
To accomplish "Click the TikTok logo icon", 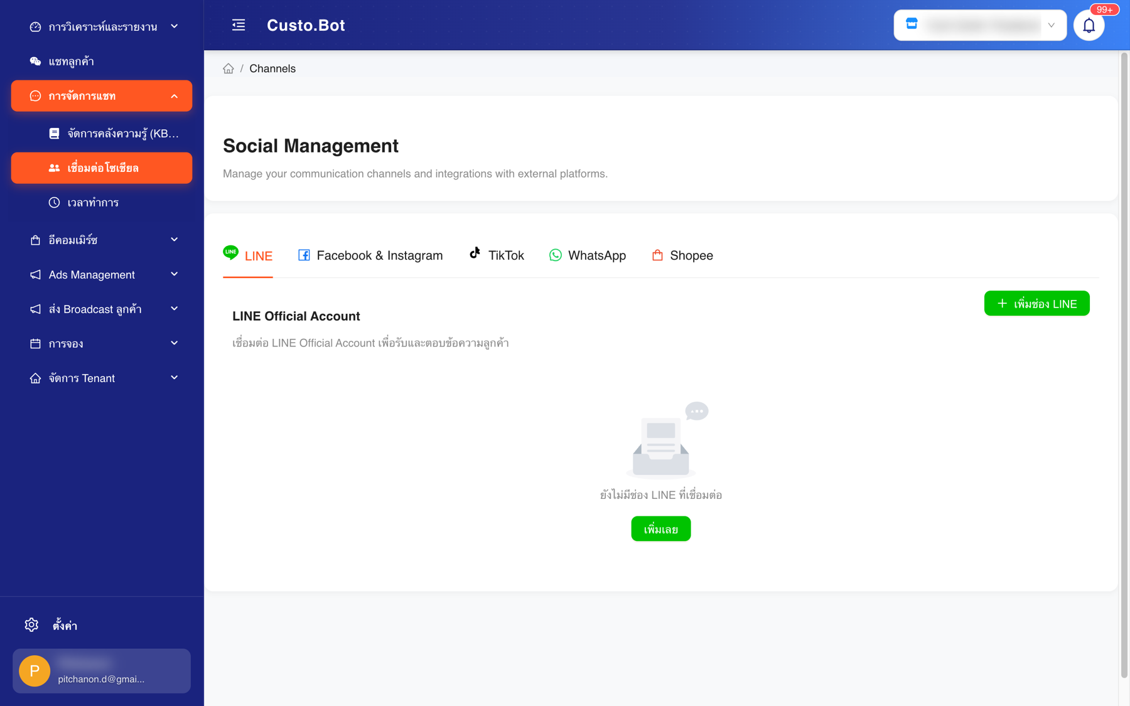I will tap(475, 253).
